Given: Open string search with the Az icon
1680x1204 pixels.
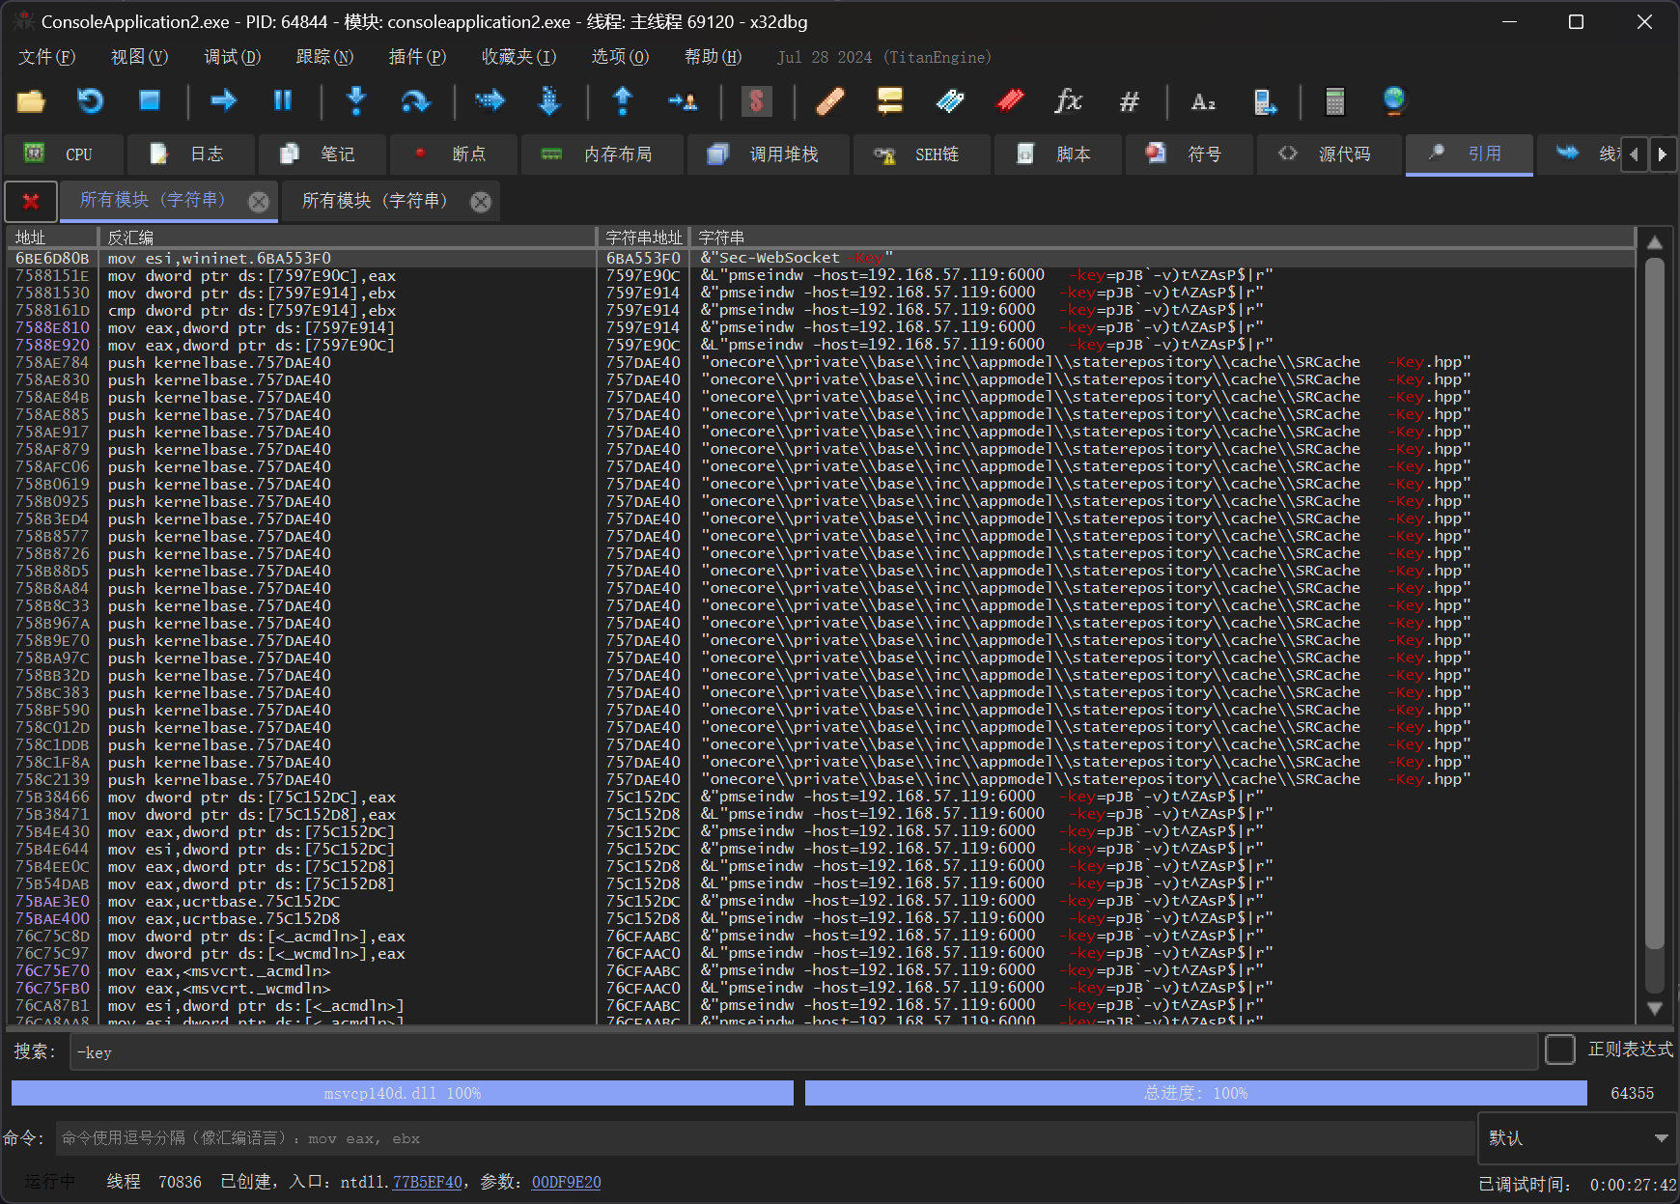Looking at the screenshot, I should (x=1203, y=100).
